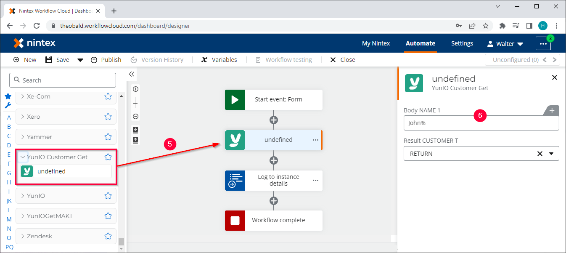Select the Log to instance details action
566x253 pixels.
[x=278, y=180]
